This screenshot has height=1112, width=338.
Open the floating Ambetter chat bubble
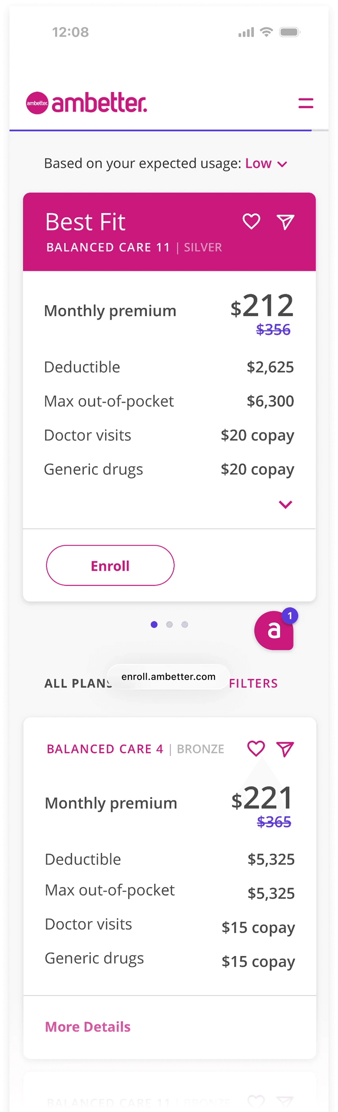[x=275, y=630]
